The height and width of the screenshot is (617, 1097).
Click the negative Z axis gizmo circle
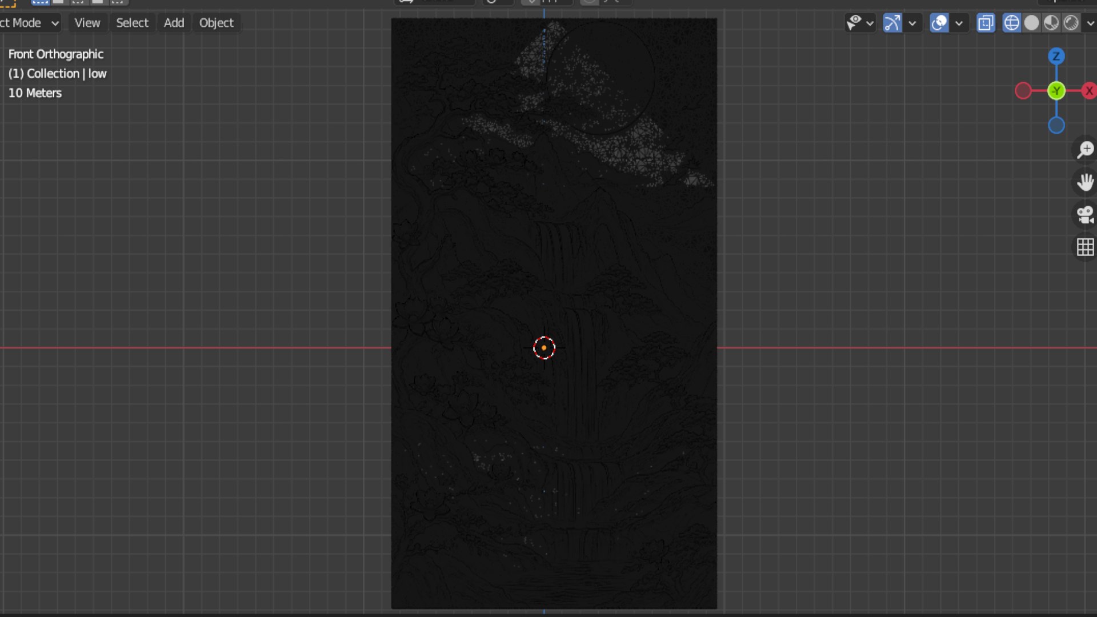[x=1056, y=125]
